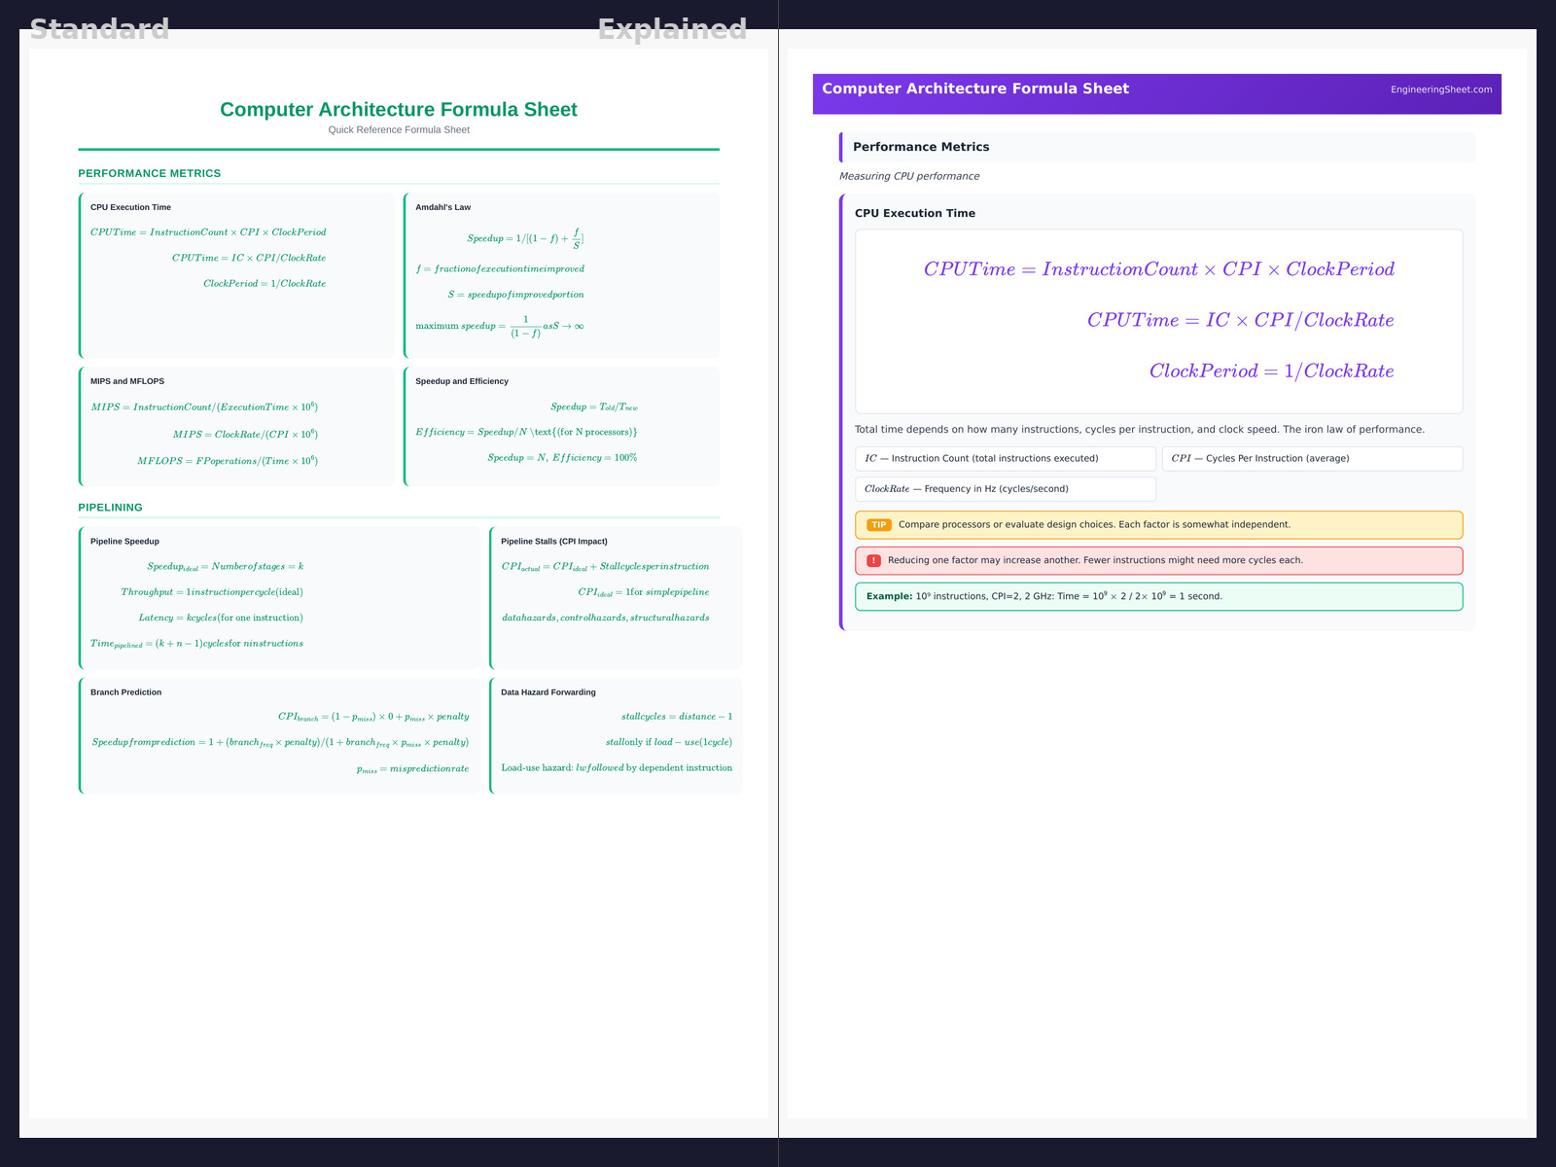Switch to the Standard view label
This screenshot has height=1167, width=1556.
tap(99, 29)
